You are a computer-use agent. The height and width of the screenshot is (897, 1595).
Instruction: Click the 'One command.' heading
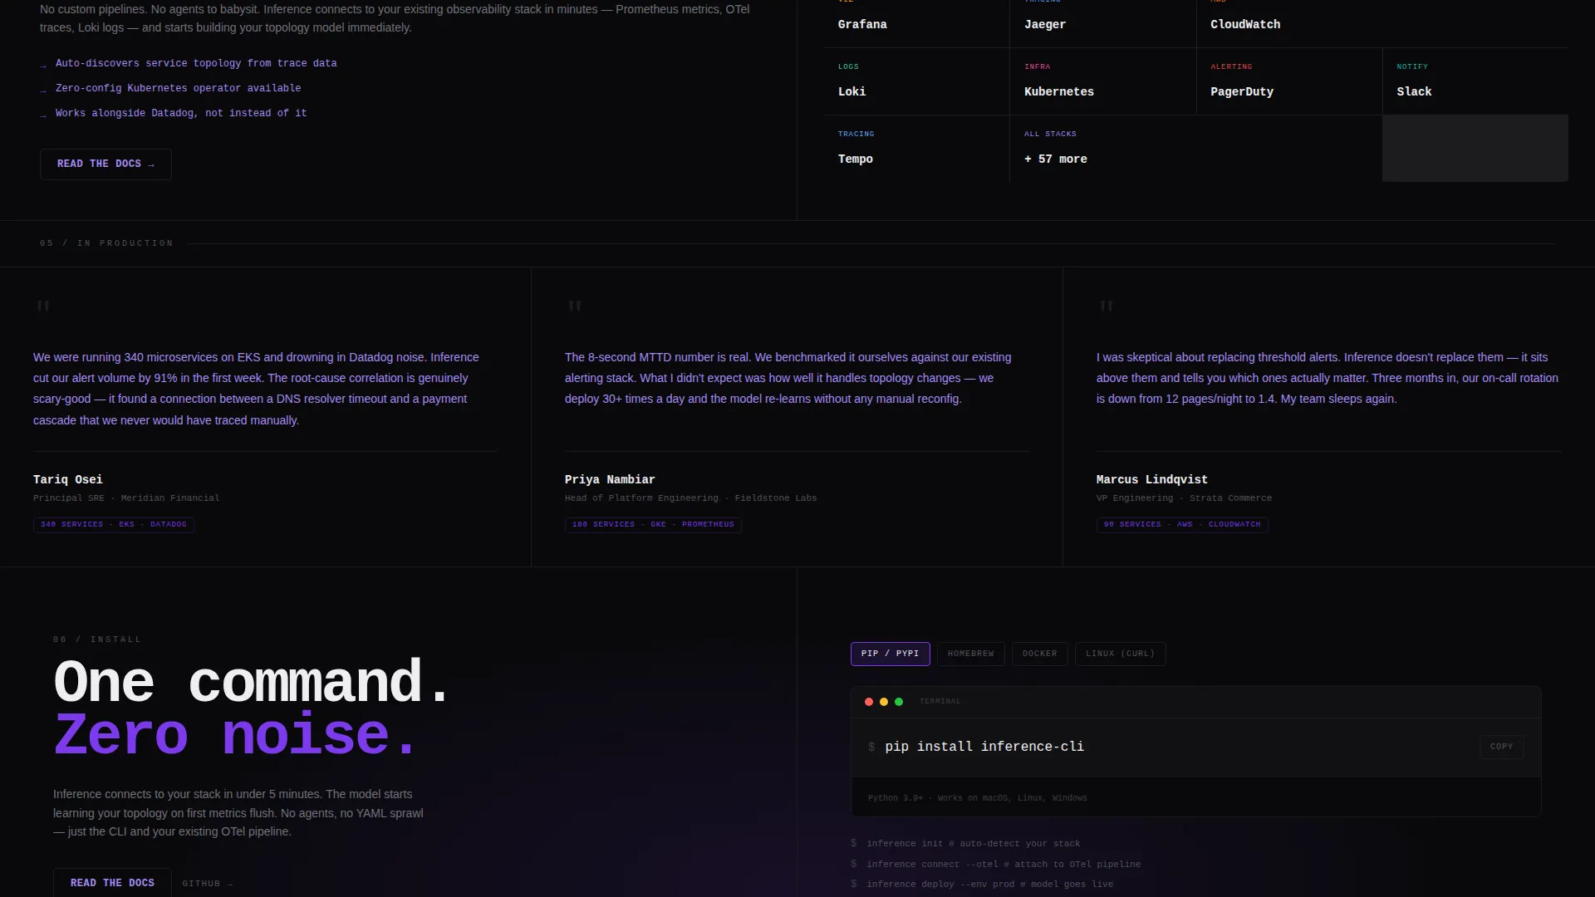(x=253, y=683)
